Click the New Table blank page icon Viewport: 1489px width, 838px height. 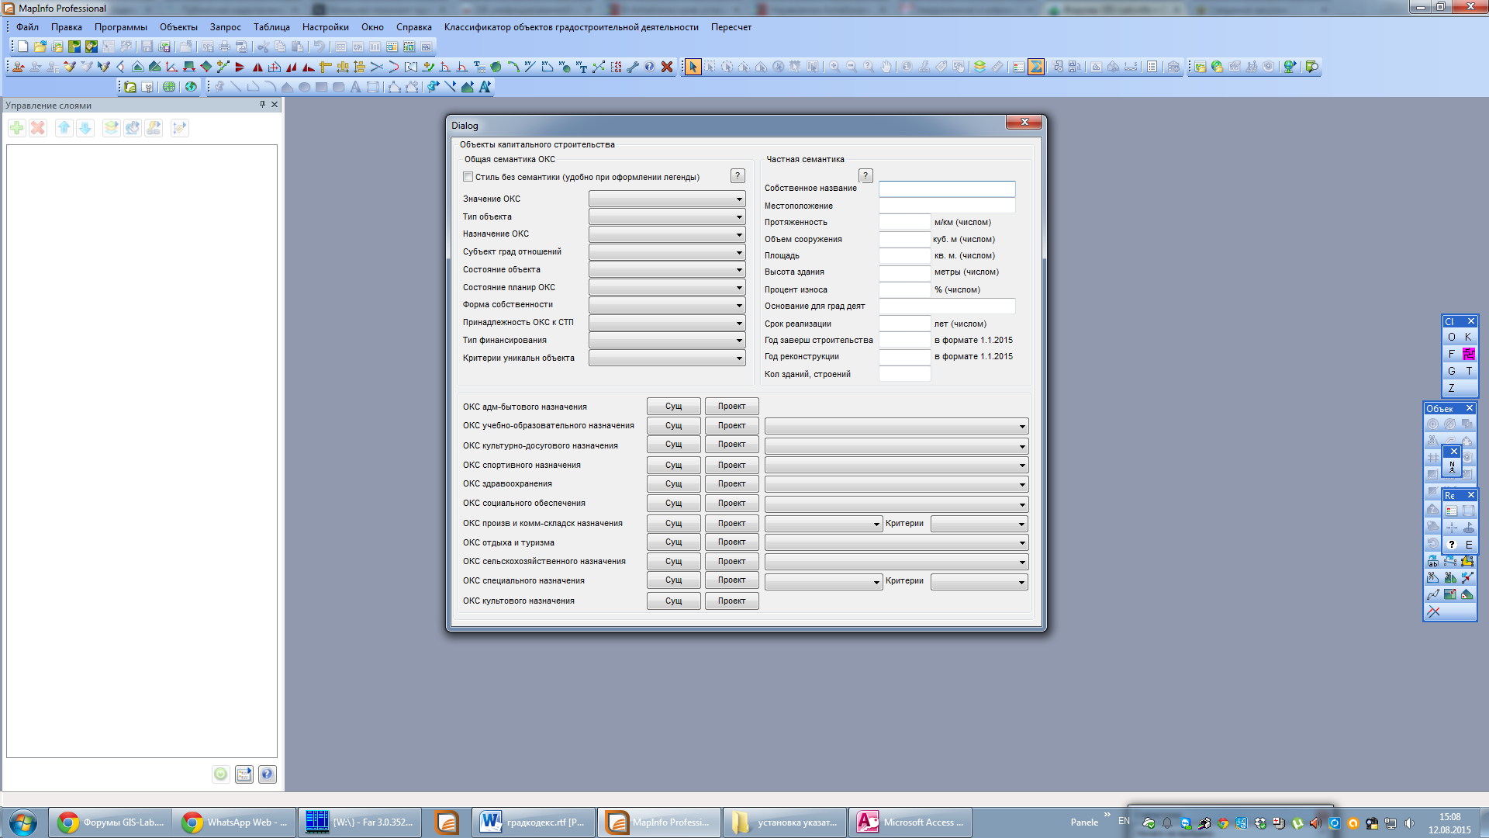pos(23,47)
